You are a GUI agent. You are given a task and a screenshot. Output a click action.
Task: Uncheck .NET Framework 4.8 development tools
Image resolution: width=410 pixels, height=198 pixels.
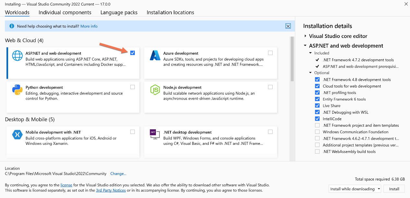[317, 79]
